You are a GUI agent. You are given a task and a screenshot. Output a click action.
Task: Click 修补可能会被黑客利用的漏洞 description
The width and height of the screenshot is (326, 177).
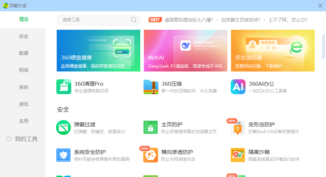click(102, 159)
